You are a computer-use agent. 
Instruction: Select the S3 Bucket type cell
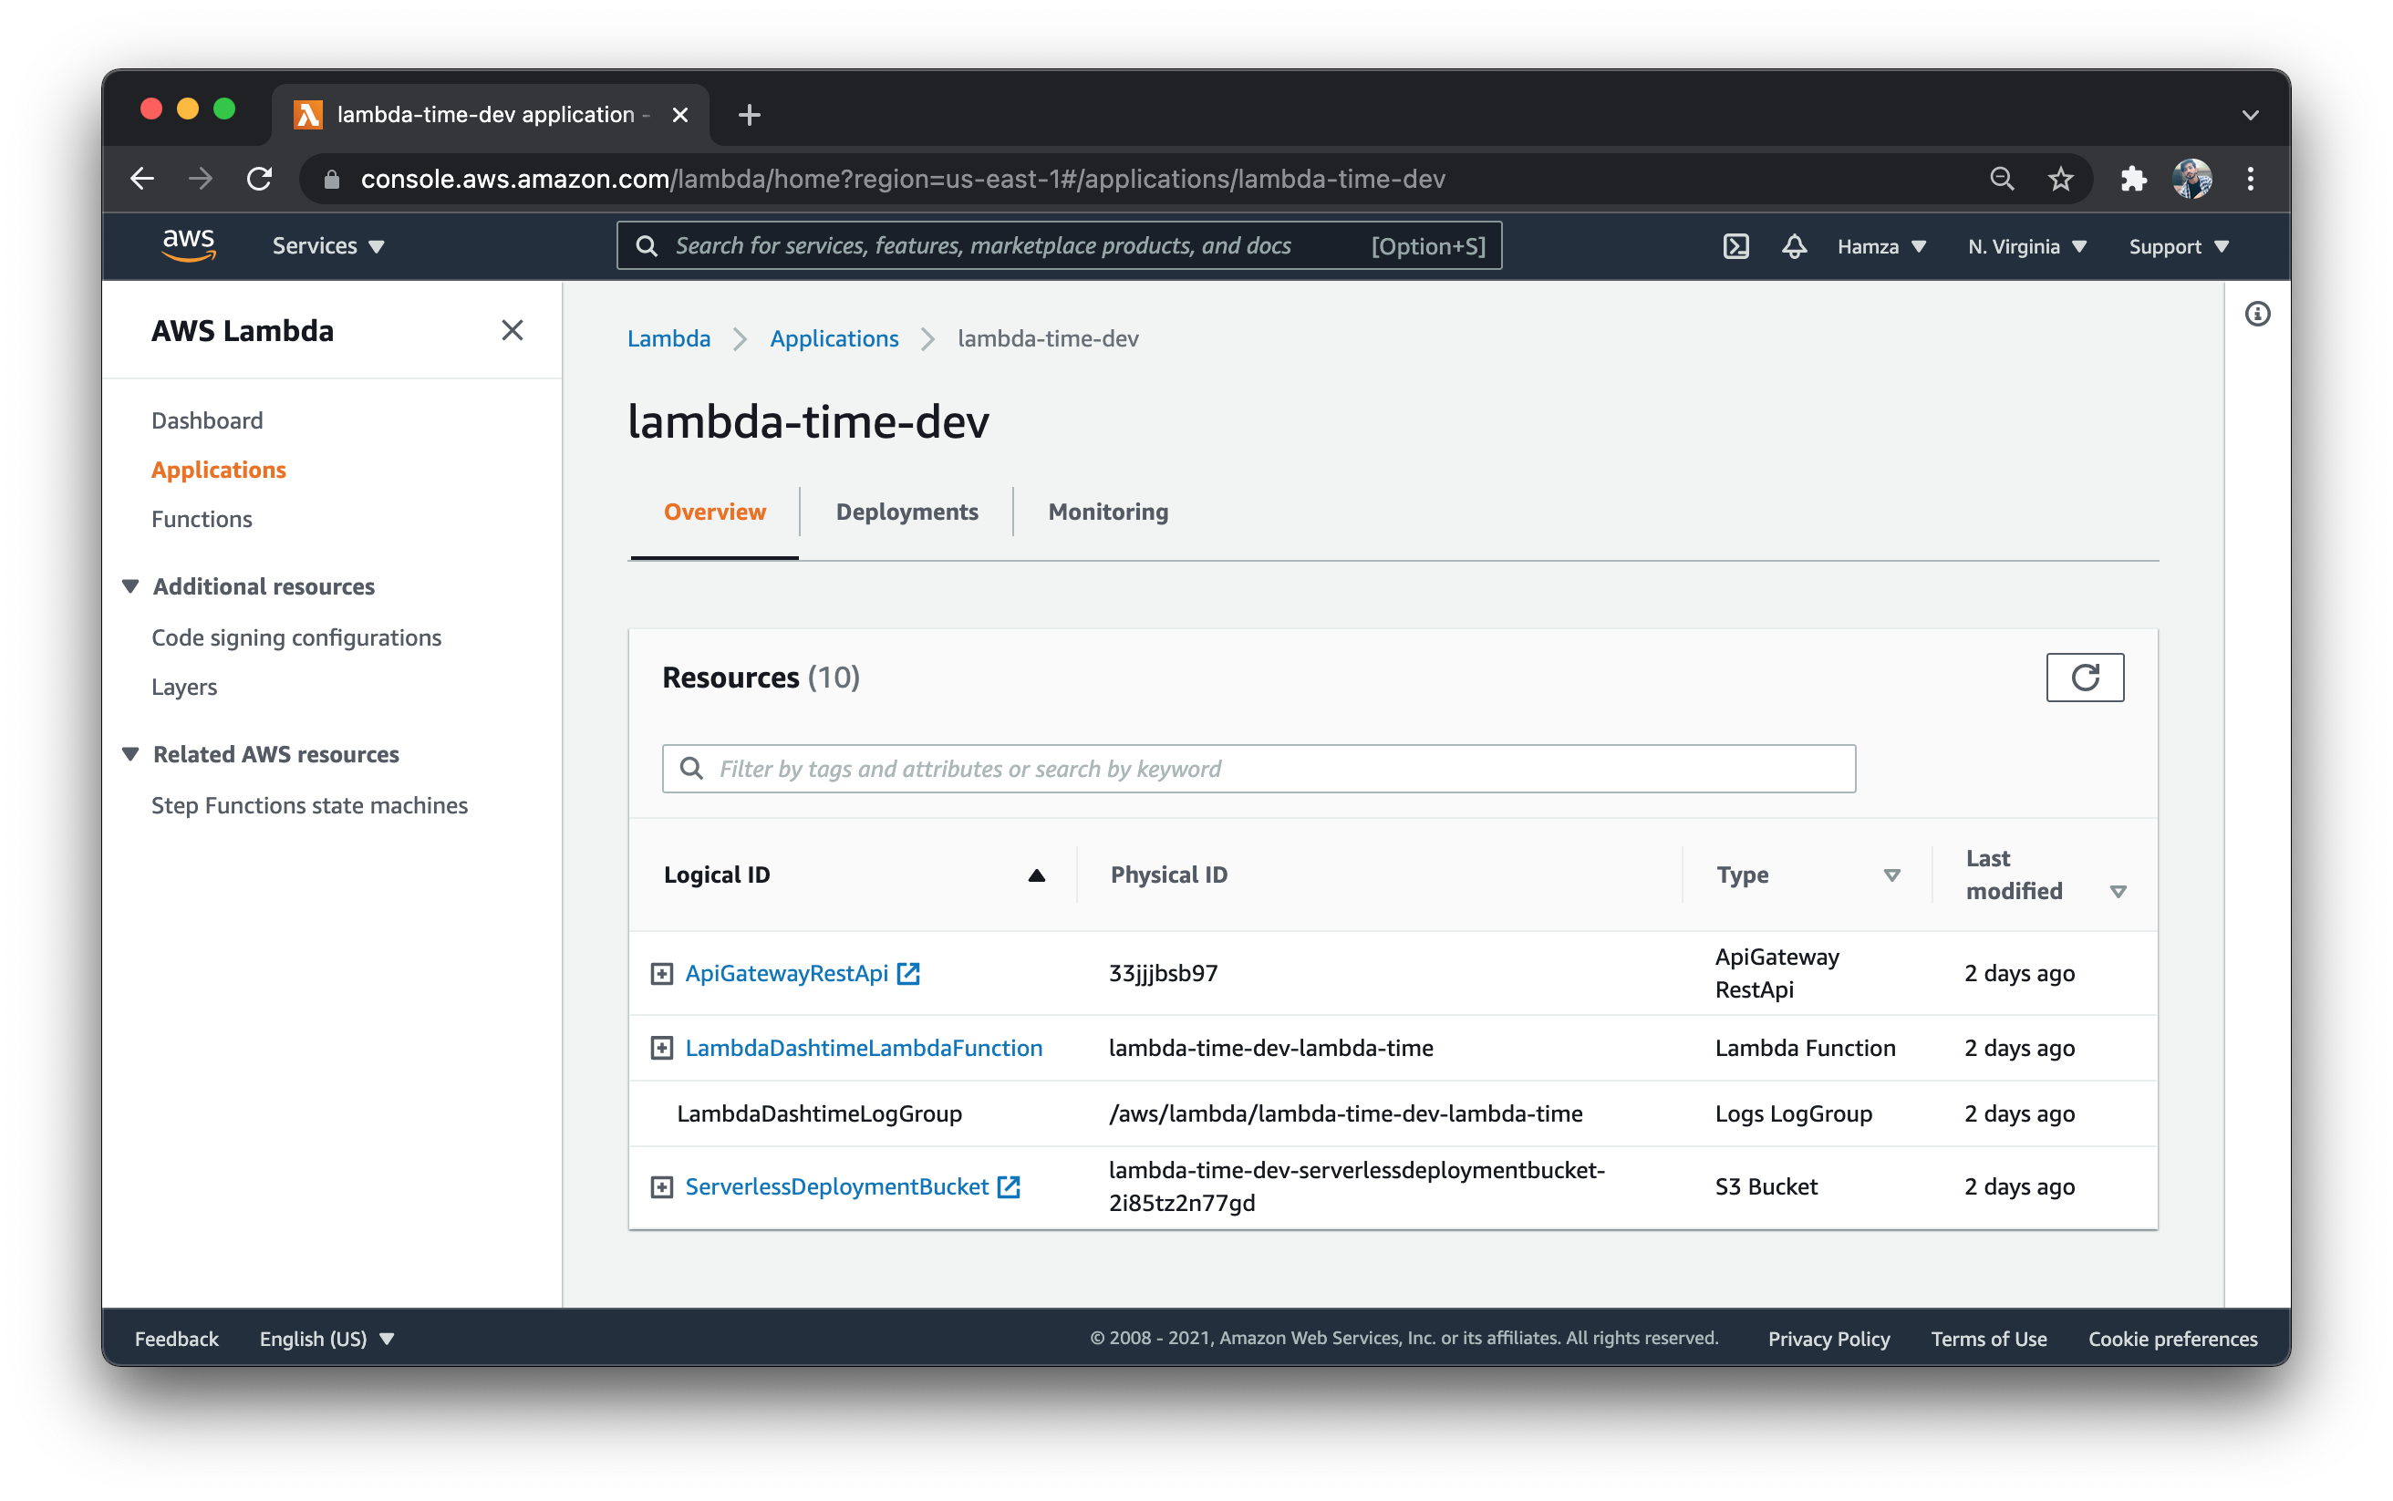(1766, 1187)
